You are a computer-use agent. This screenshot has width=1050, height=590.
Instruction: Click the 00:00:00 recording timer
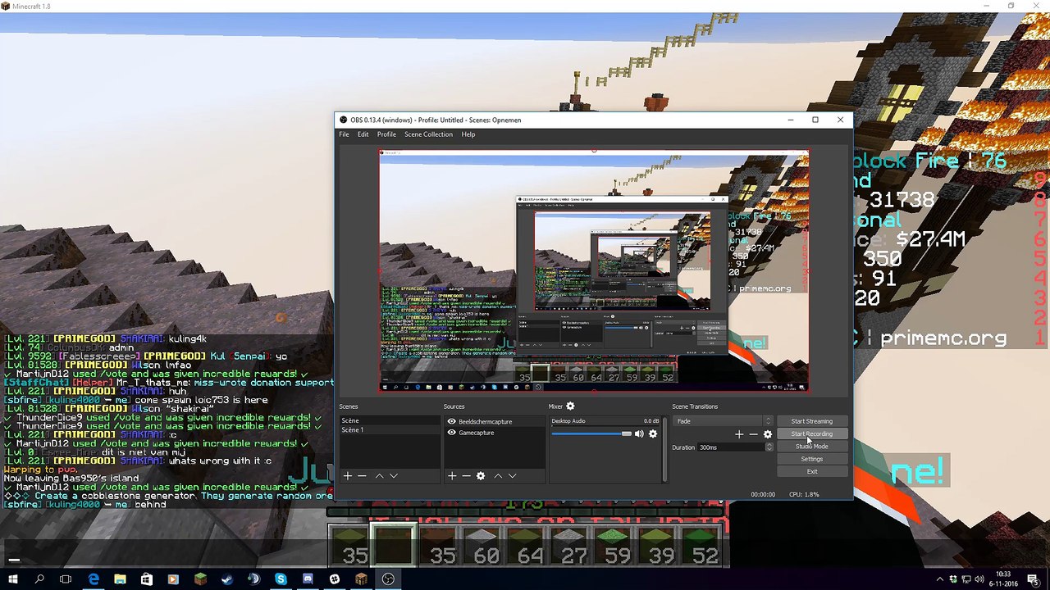pyautogui.click(x=763, y=495)
